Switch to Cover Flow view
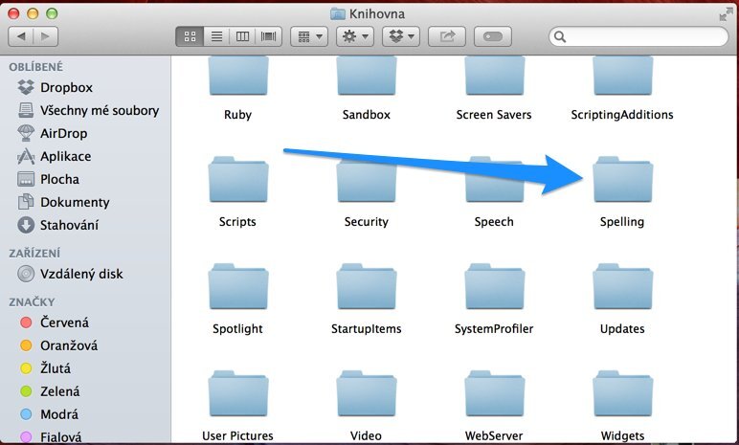This screenshot has width=739, height=445. (x=269, y=36)
